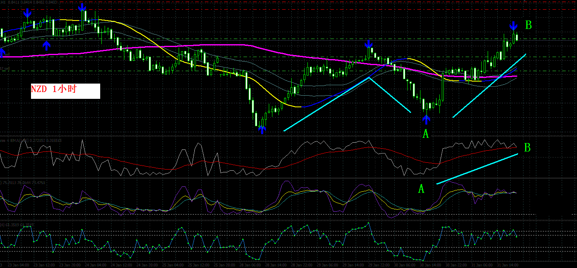This screenshot has width=577, height=268.
Task: Click the '29 Jan 06:00' time axis label
Action: [x=328, y=265]
